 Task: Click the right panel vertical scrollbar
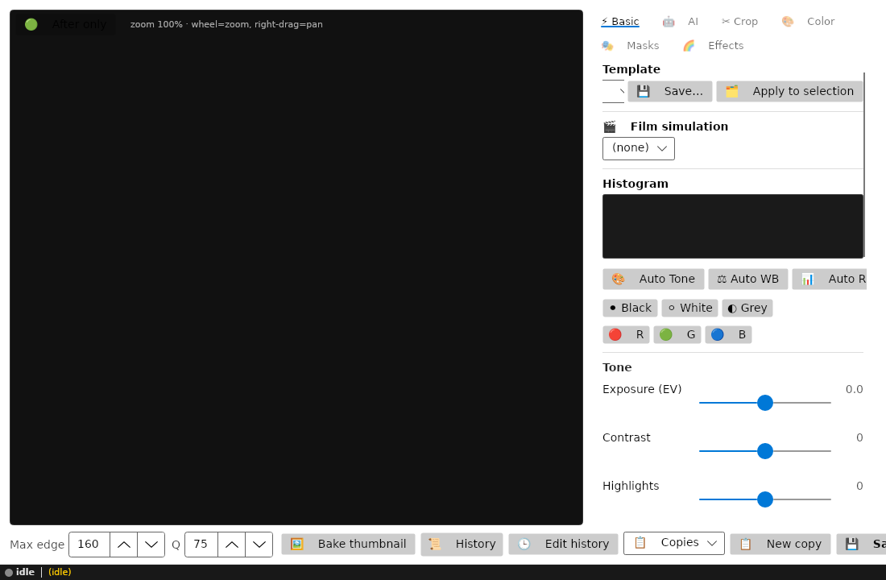coord(864,164)
